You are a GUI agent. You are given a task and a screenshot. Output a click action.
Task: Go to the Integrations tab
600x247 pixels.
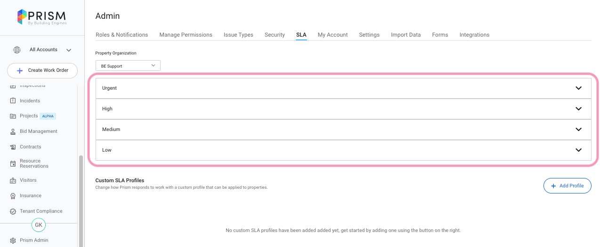coord(474,35)
